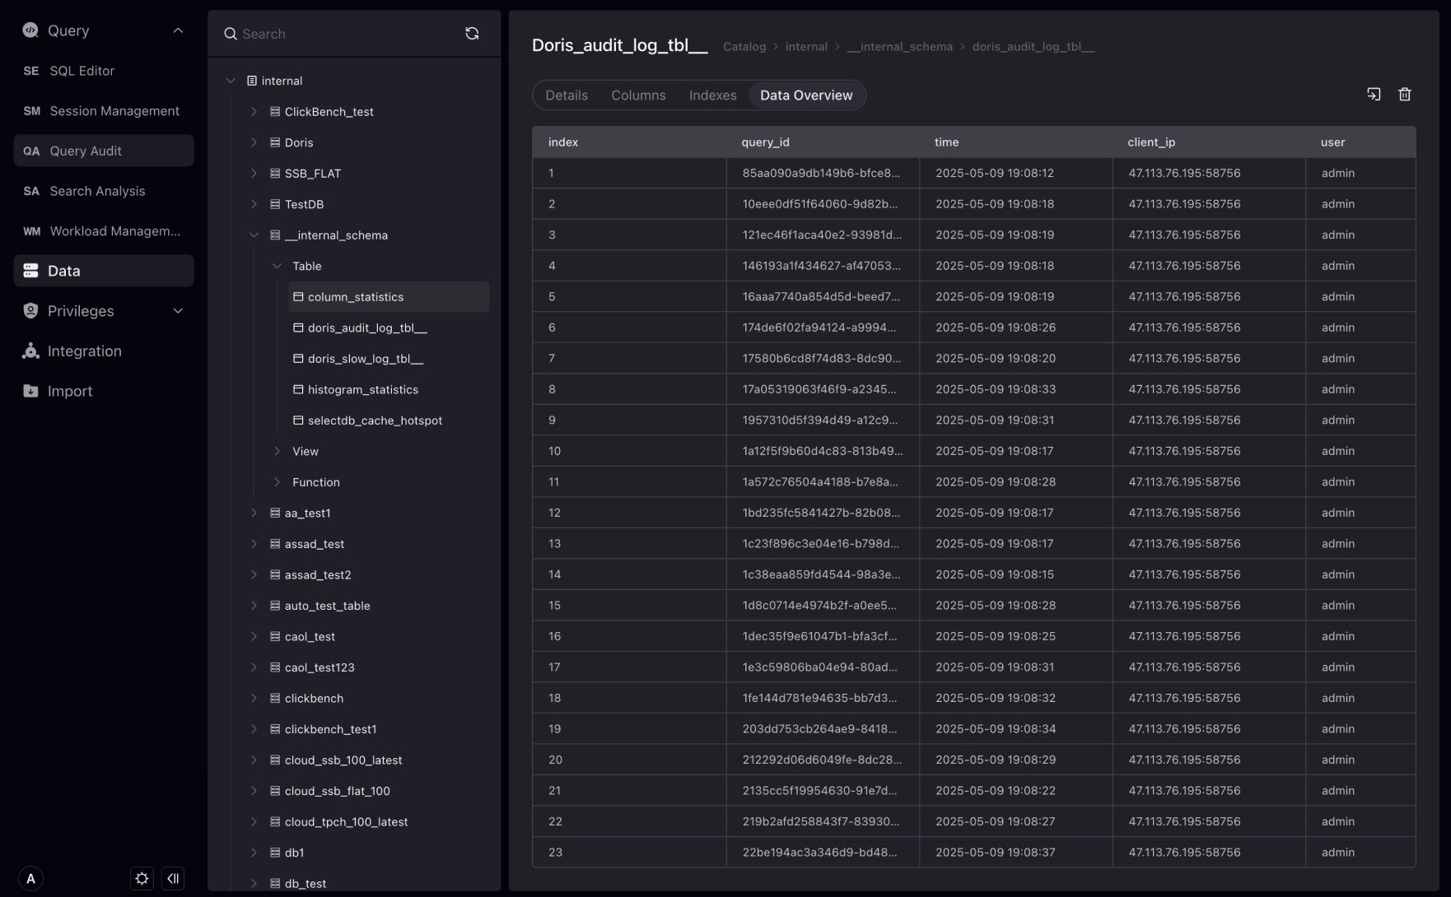1451x897 pixels.
Task: Click the Import sidebar icon
Action: (29, 390)
